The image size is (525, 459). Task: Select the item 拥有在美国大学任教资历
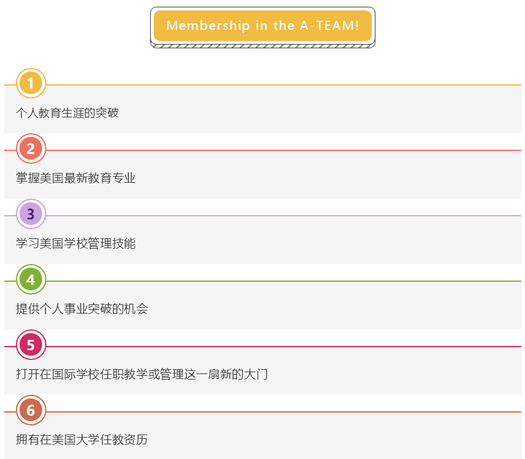click(x=82, y=440)
